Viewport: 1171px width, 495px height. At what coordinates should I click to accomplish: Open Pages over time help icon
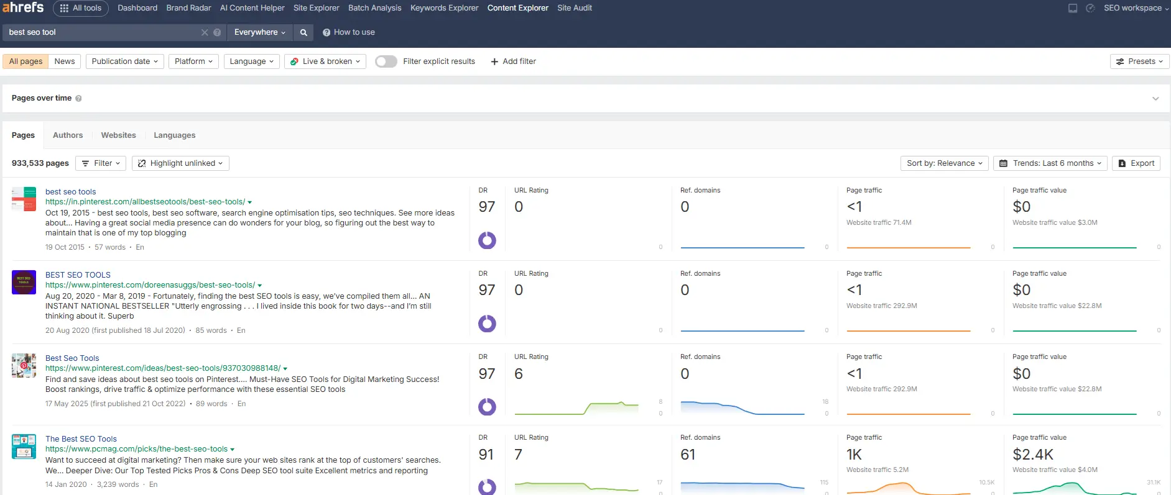pos(78,98)
